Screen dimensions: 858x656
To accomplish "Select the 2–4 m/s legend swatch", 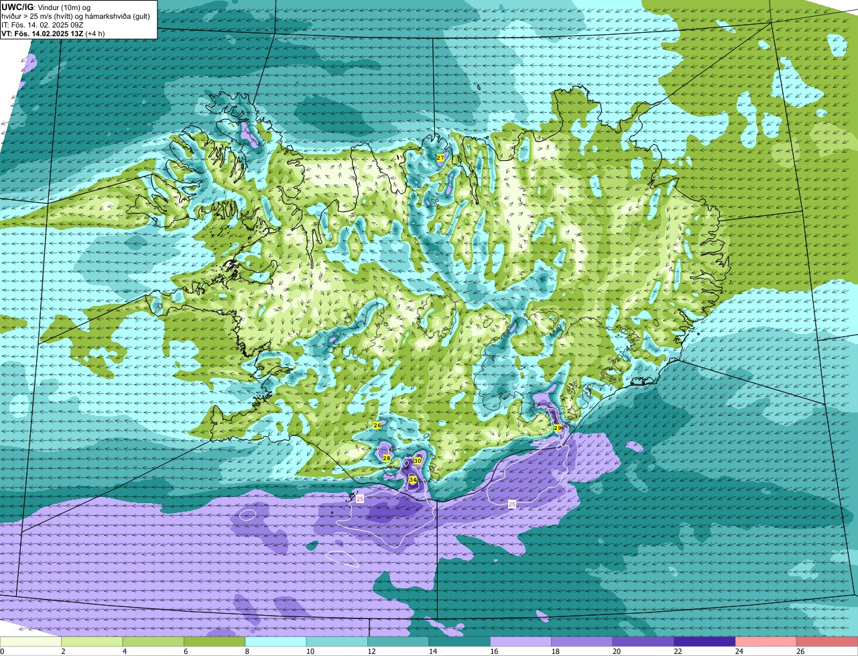I will coord(92,642).
